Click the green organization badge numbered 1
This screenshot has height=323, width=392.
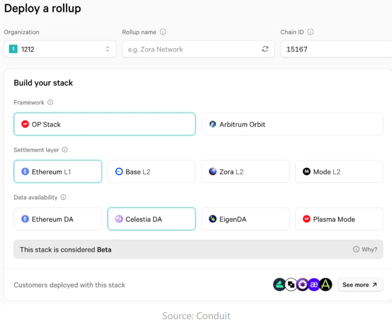(13, 49)
